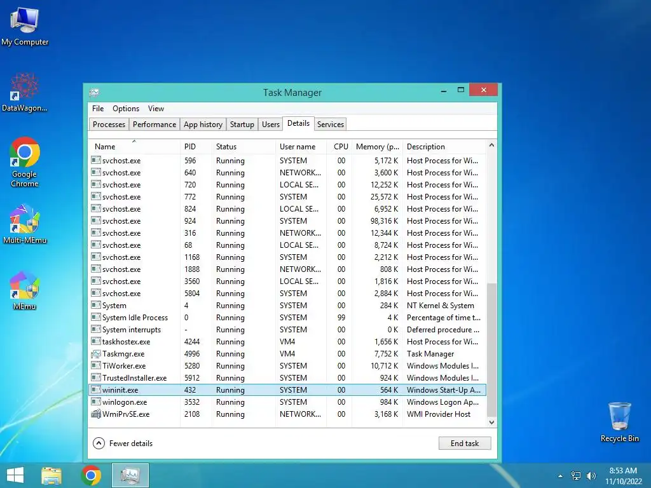Switch to the Processes tab
The width and height of the screenshot is (651, 488).
[109, 125]
